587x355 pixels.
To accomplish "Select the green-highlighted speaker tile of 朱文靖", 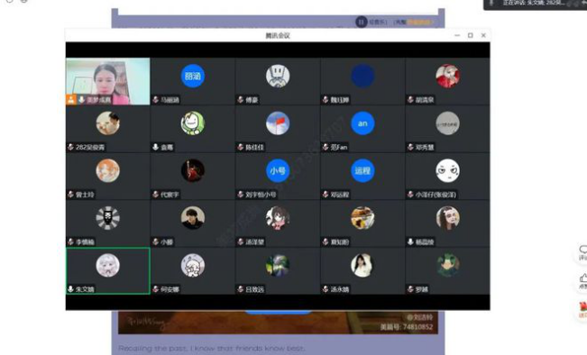I will tap(108, 271).
